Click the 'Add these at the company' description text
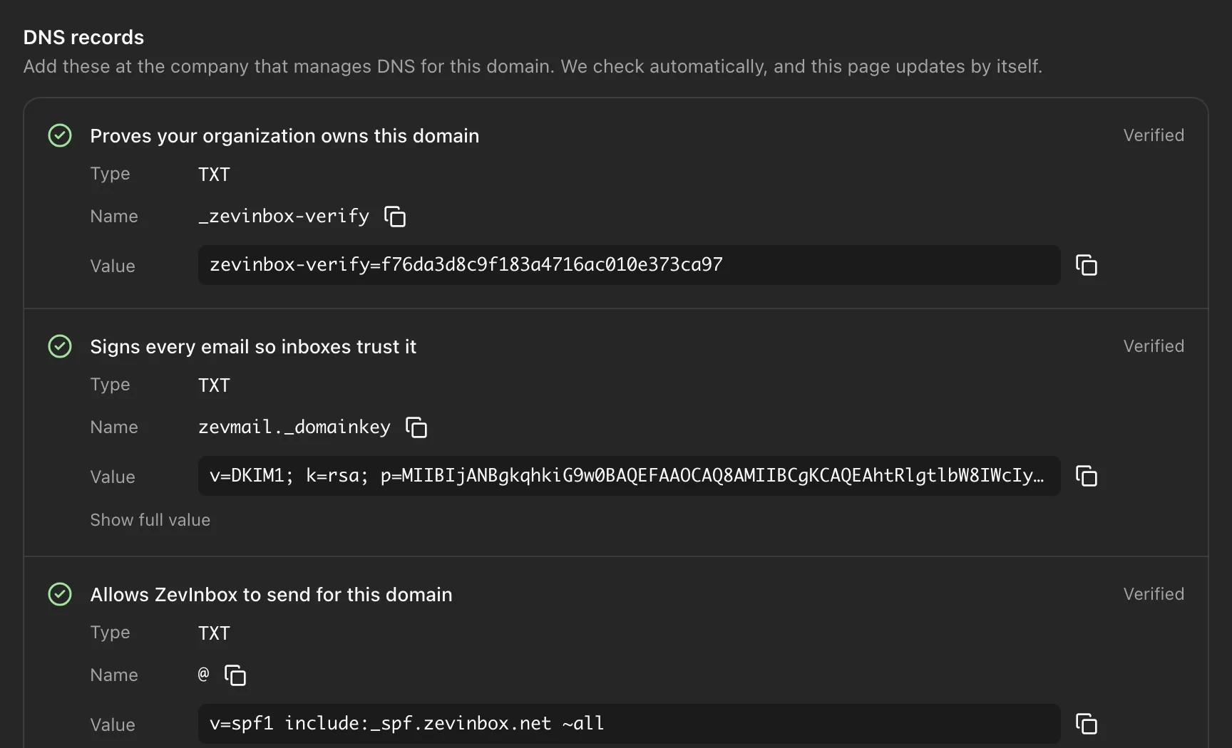Image resolution: width=1232 pixels, height=748 pixels. (x=533, y=66)
